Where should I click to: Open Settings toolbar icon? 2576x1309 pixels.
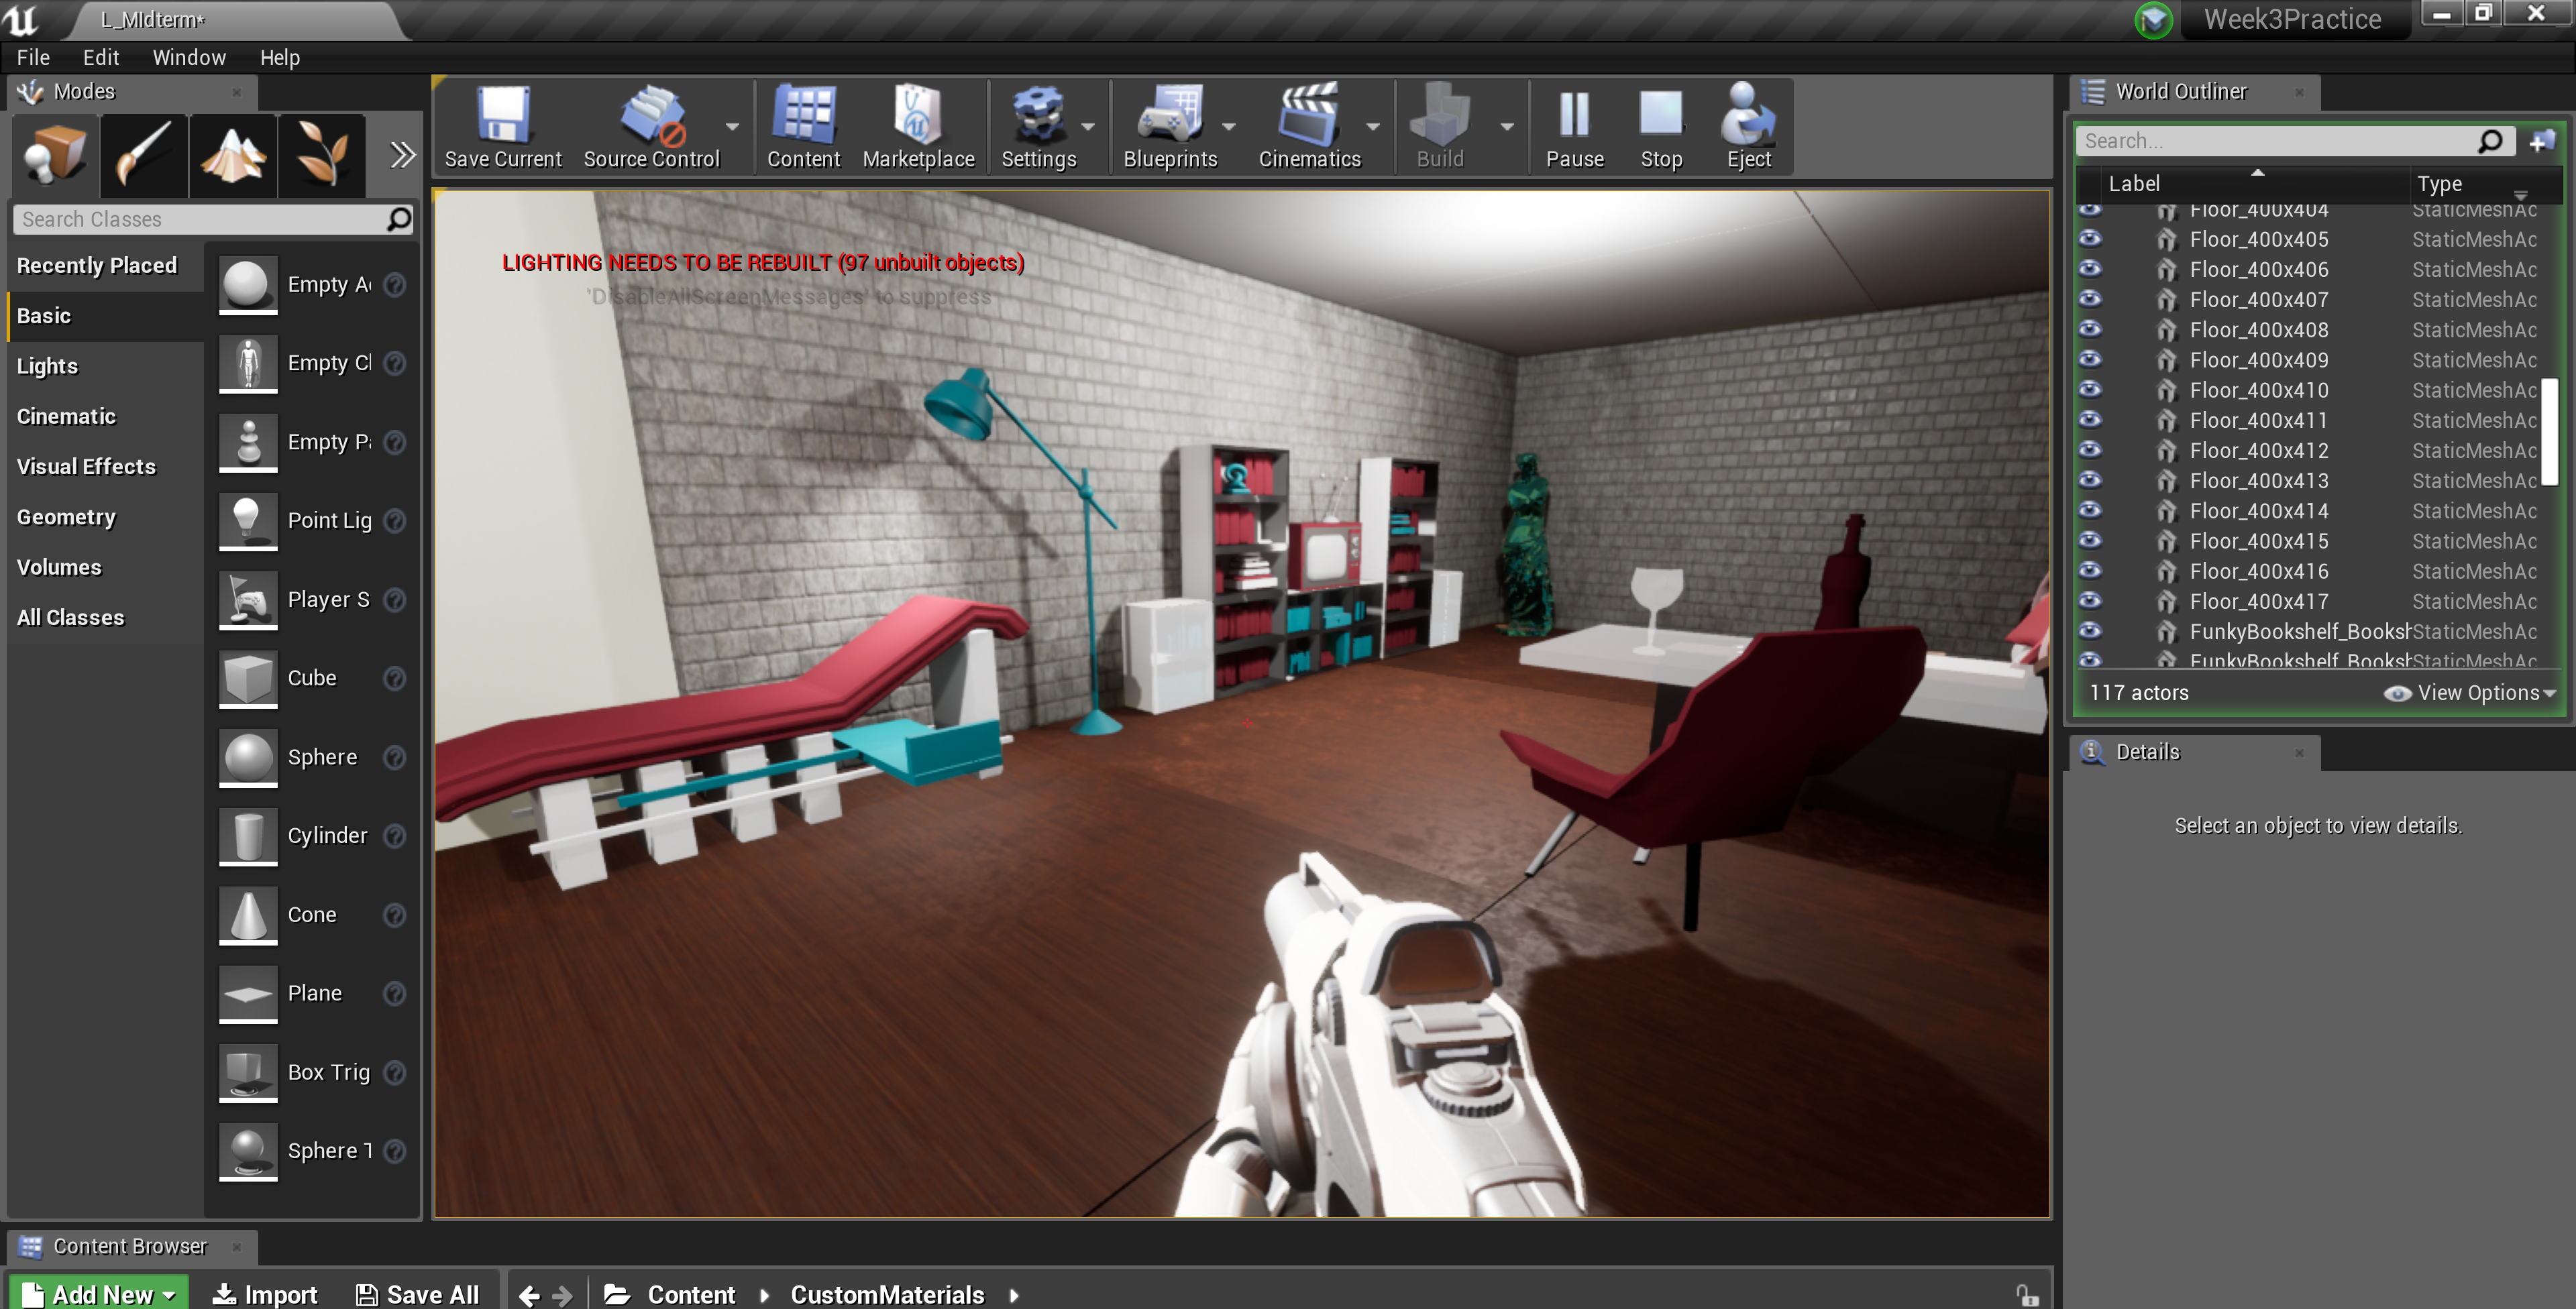1039,127
